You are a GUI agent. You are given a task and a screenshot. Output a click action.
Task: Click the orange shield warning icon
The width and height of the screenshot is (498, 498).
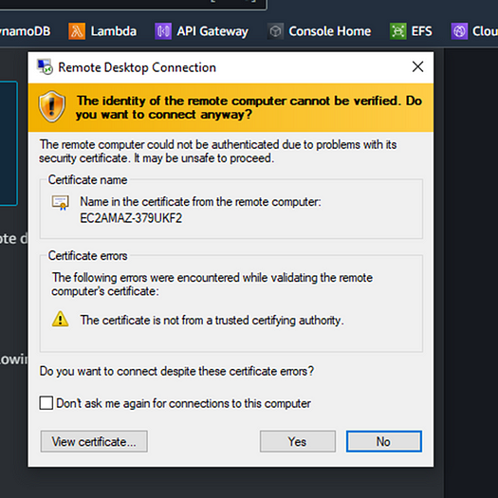(x=52, y=106)
